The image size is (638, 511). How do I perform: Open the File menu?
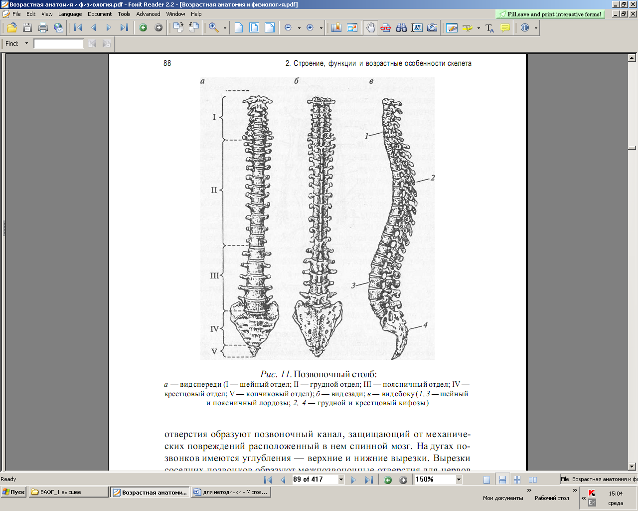click(16, 14)
